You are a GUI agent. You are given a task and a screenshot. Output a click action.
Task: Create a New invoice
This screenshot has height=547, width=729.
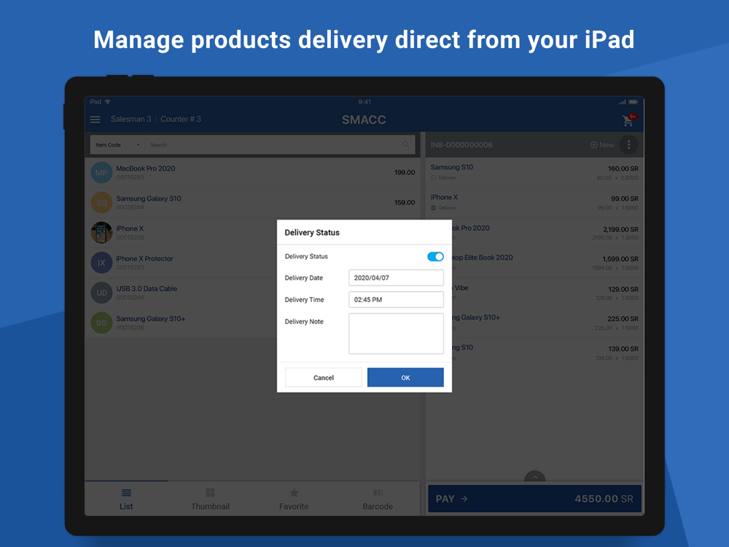[x=602, y=145]
